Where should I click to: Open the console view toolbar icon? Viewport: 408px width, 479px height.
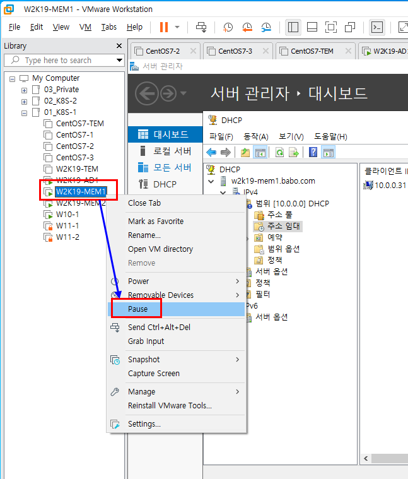tap(377, 27)
